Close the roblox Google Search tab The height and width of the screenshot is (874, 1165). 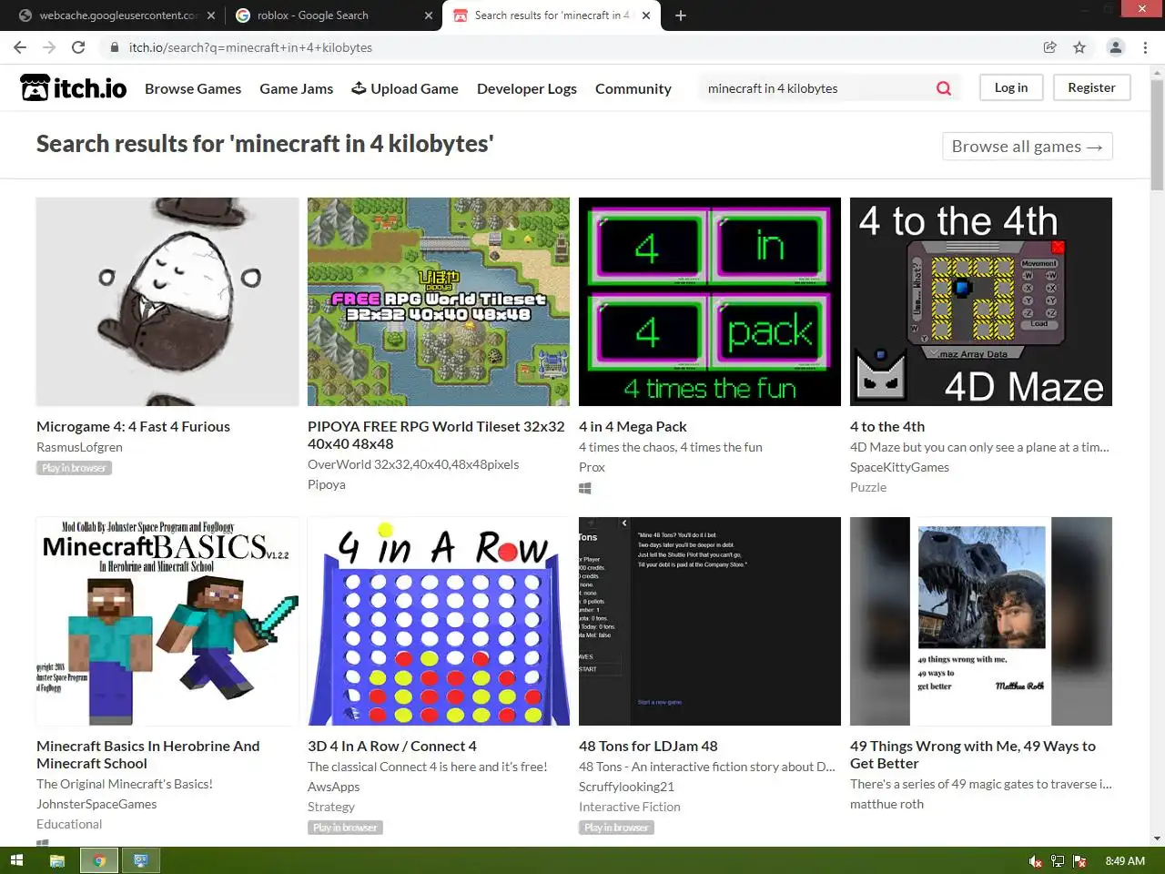click(429, 15)
